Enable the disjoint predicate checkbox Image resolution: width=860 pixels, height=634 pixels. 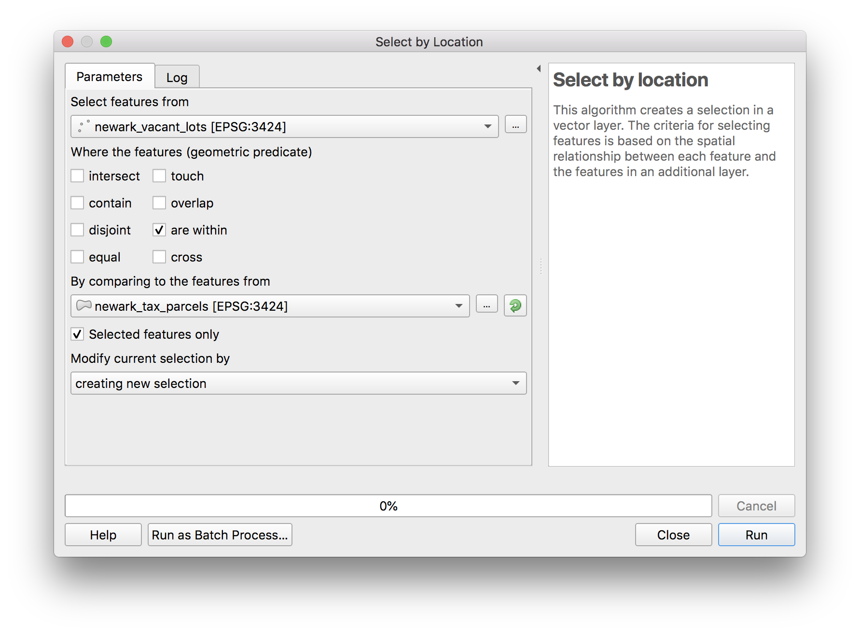click(77, 230)
